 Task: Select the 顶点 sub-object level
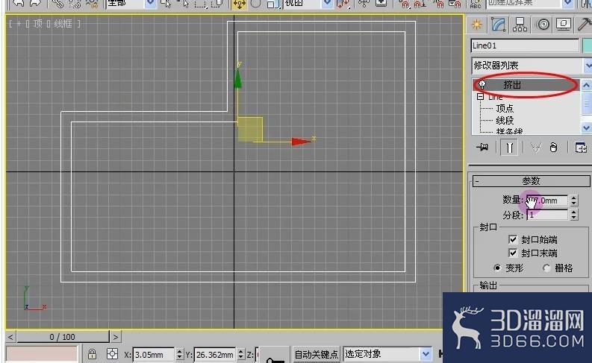(x=505, y=109)
